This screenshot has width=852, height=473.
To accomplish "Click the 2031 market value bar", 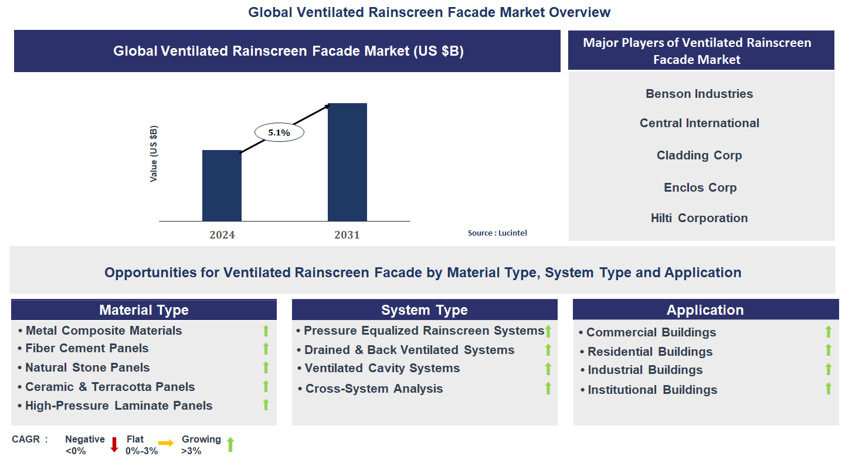I will click(347, 162).
